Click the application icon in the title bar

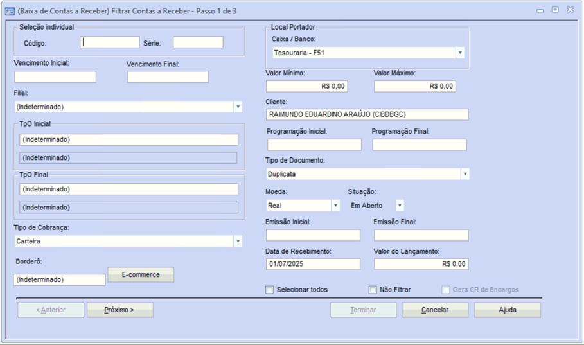click(10, 11)
